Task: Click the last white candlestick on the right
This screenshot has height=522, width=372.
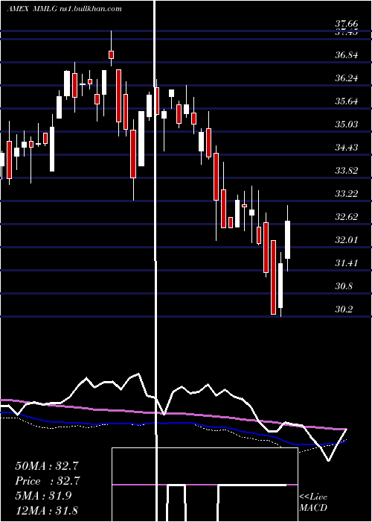Action: 287,239
